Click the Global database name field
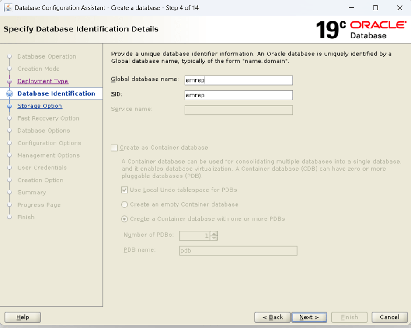 pyautogui.click(x=238, y=80)
